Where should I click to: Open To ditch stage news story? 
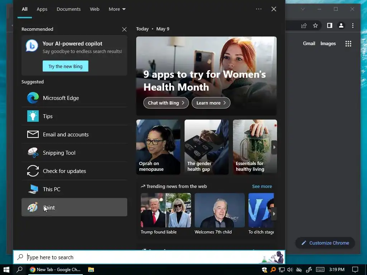261,214
